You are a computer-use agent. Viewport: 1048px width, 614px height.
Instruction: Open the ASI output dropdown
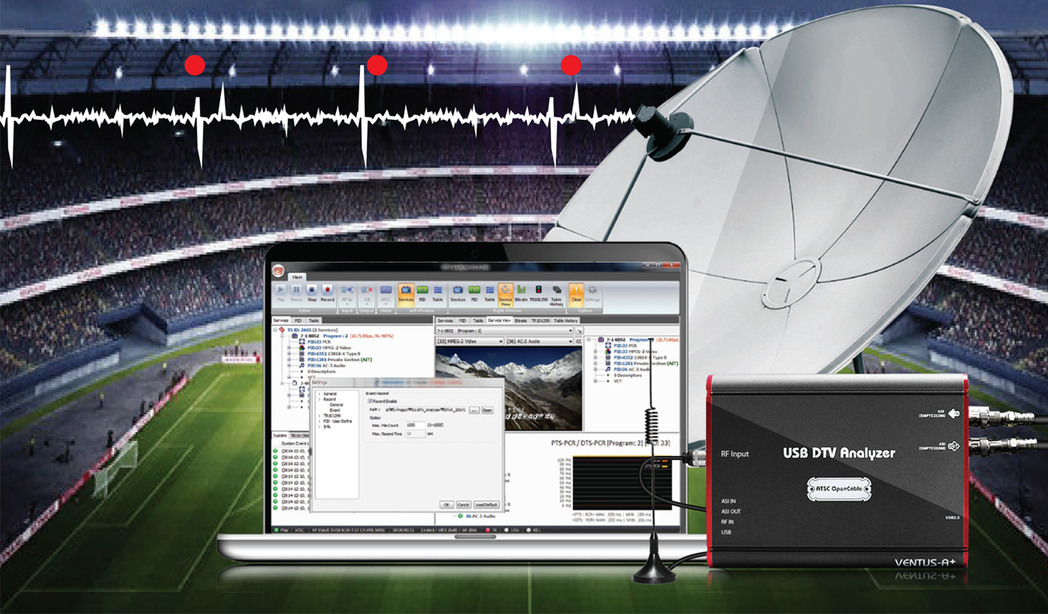click(367, 295)
